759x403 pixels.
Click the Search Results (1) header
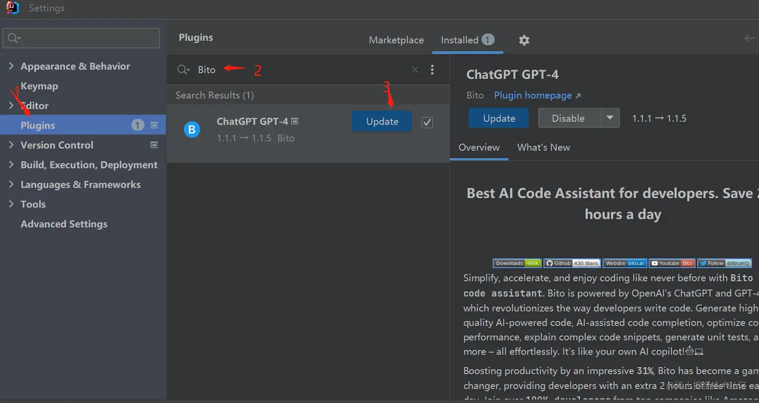[x=215, y=95]
